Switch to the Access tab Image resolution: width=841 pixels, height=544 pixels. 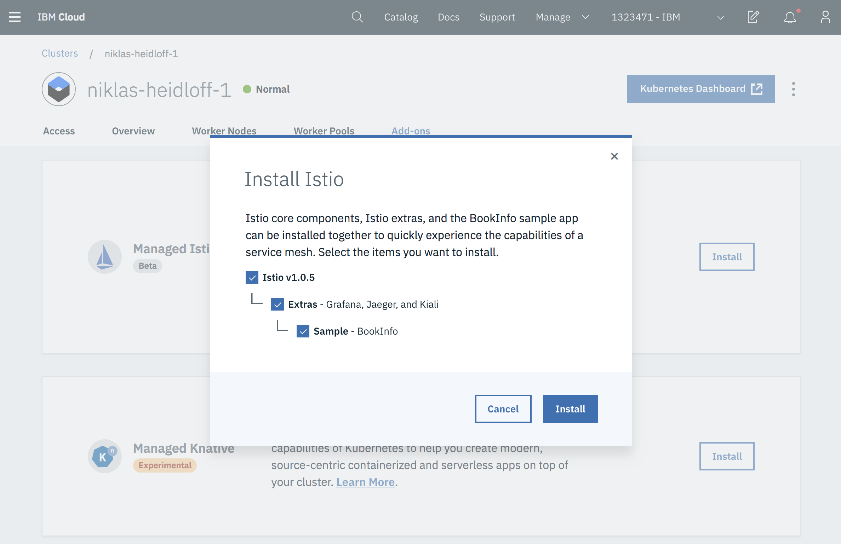pyautogui.click(x=59, y=131)
